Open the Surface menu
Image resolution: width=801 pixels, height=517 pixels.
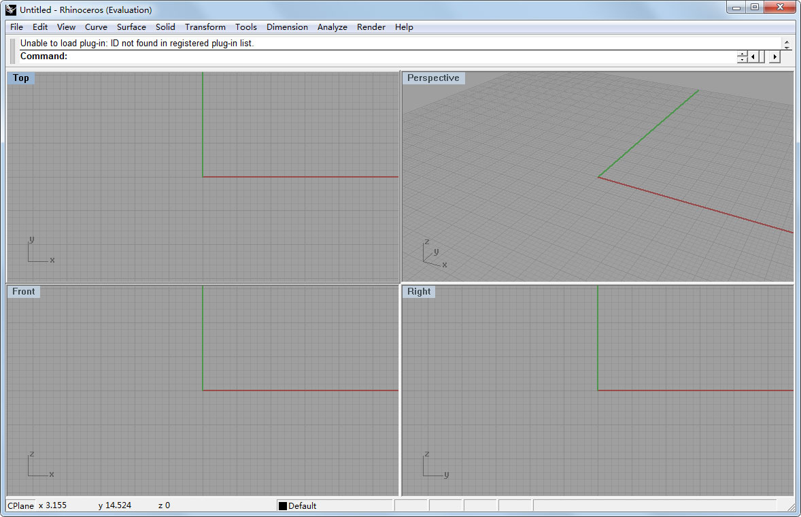[131, 27]
